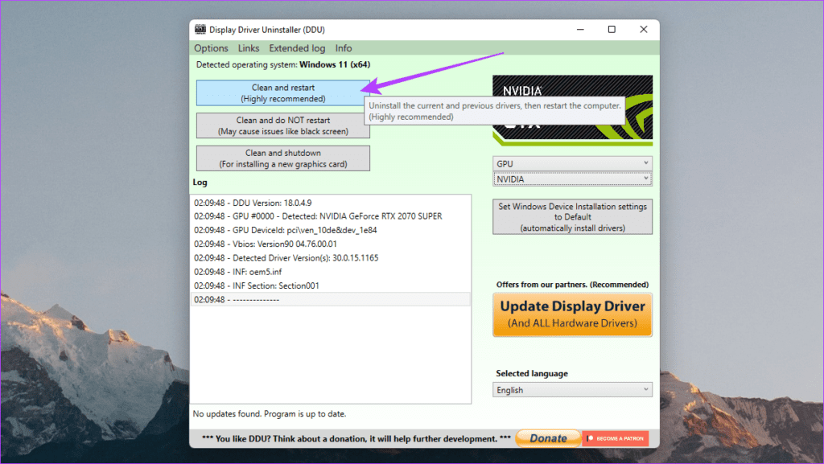Open the Info menu

click(343, 47)
